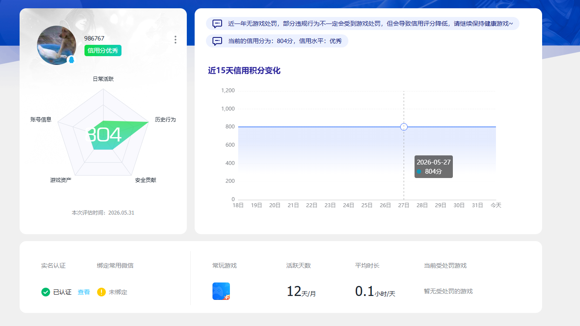Click the 804 score in radar chart

click(104, 135)
